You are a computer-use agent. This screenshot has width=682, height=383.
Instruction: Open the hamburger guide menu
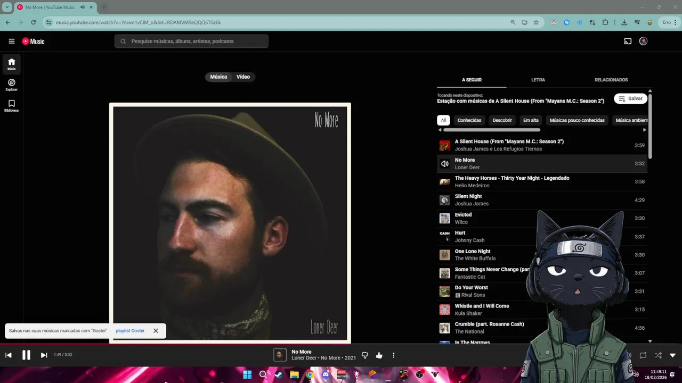[x=11, y=41]
